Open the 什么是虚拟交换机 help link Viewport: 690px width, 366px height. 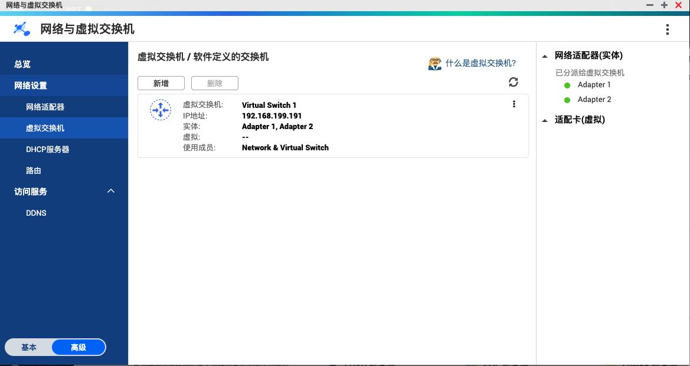[480, 63]
